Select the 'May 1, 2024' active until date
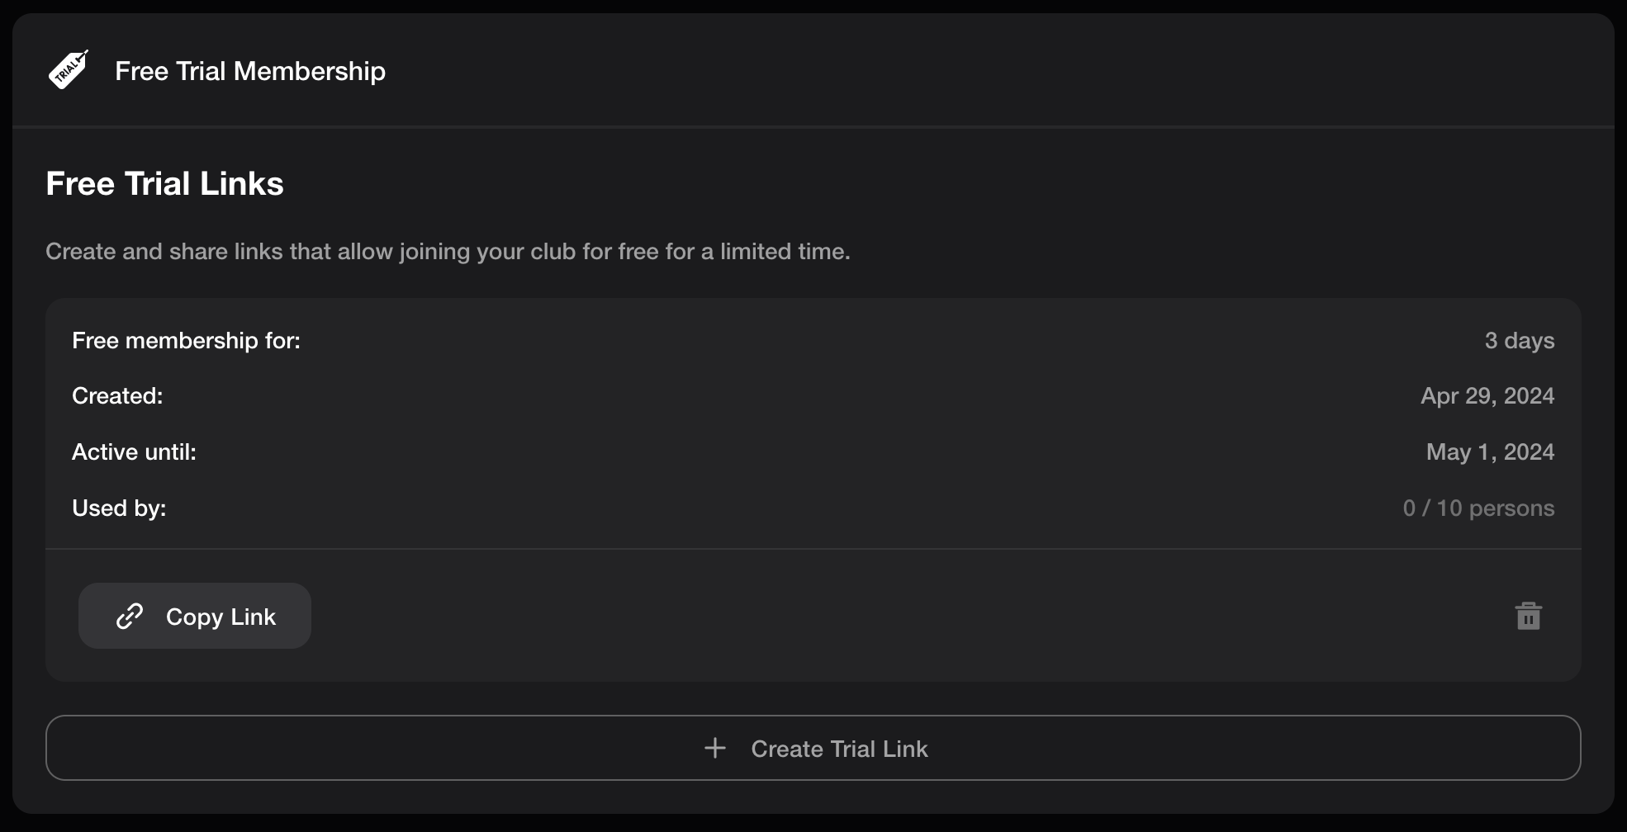The width and height of the screenshot is (1627, 832). [x=1490, y=452]
